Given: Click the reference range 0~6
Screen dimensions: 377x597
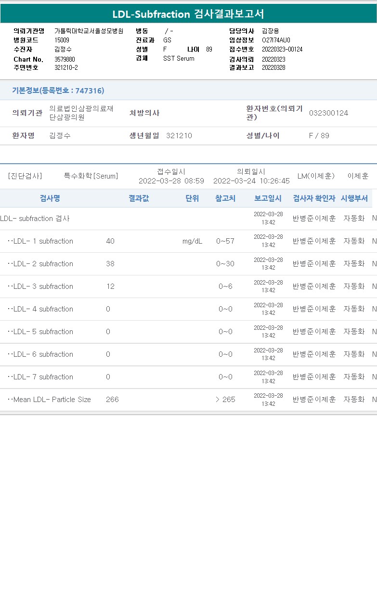Looking at the screenshot, I should coord(225,286).
